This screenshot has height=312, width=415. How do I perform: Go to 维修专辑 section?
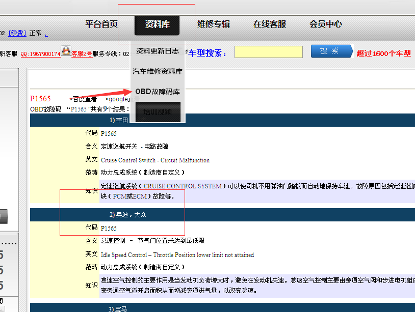point(213,24)
